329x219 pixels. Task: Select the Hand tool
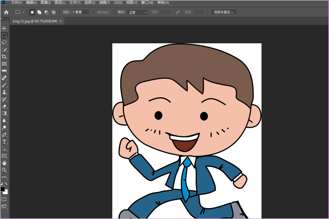(4, 163)
